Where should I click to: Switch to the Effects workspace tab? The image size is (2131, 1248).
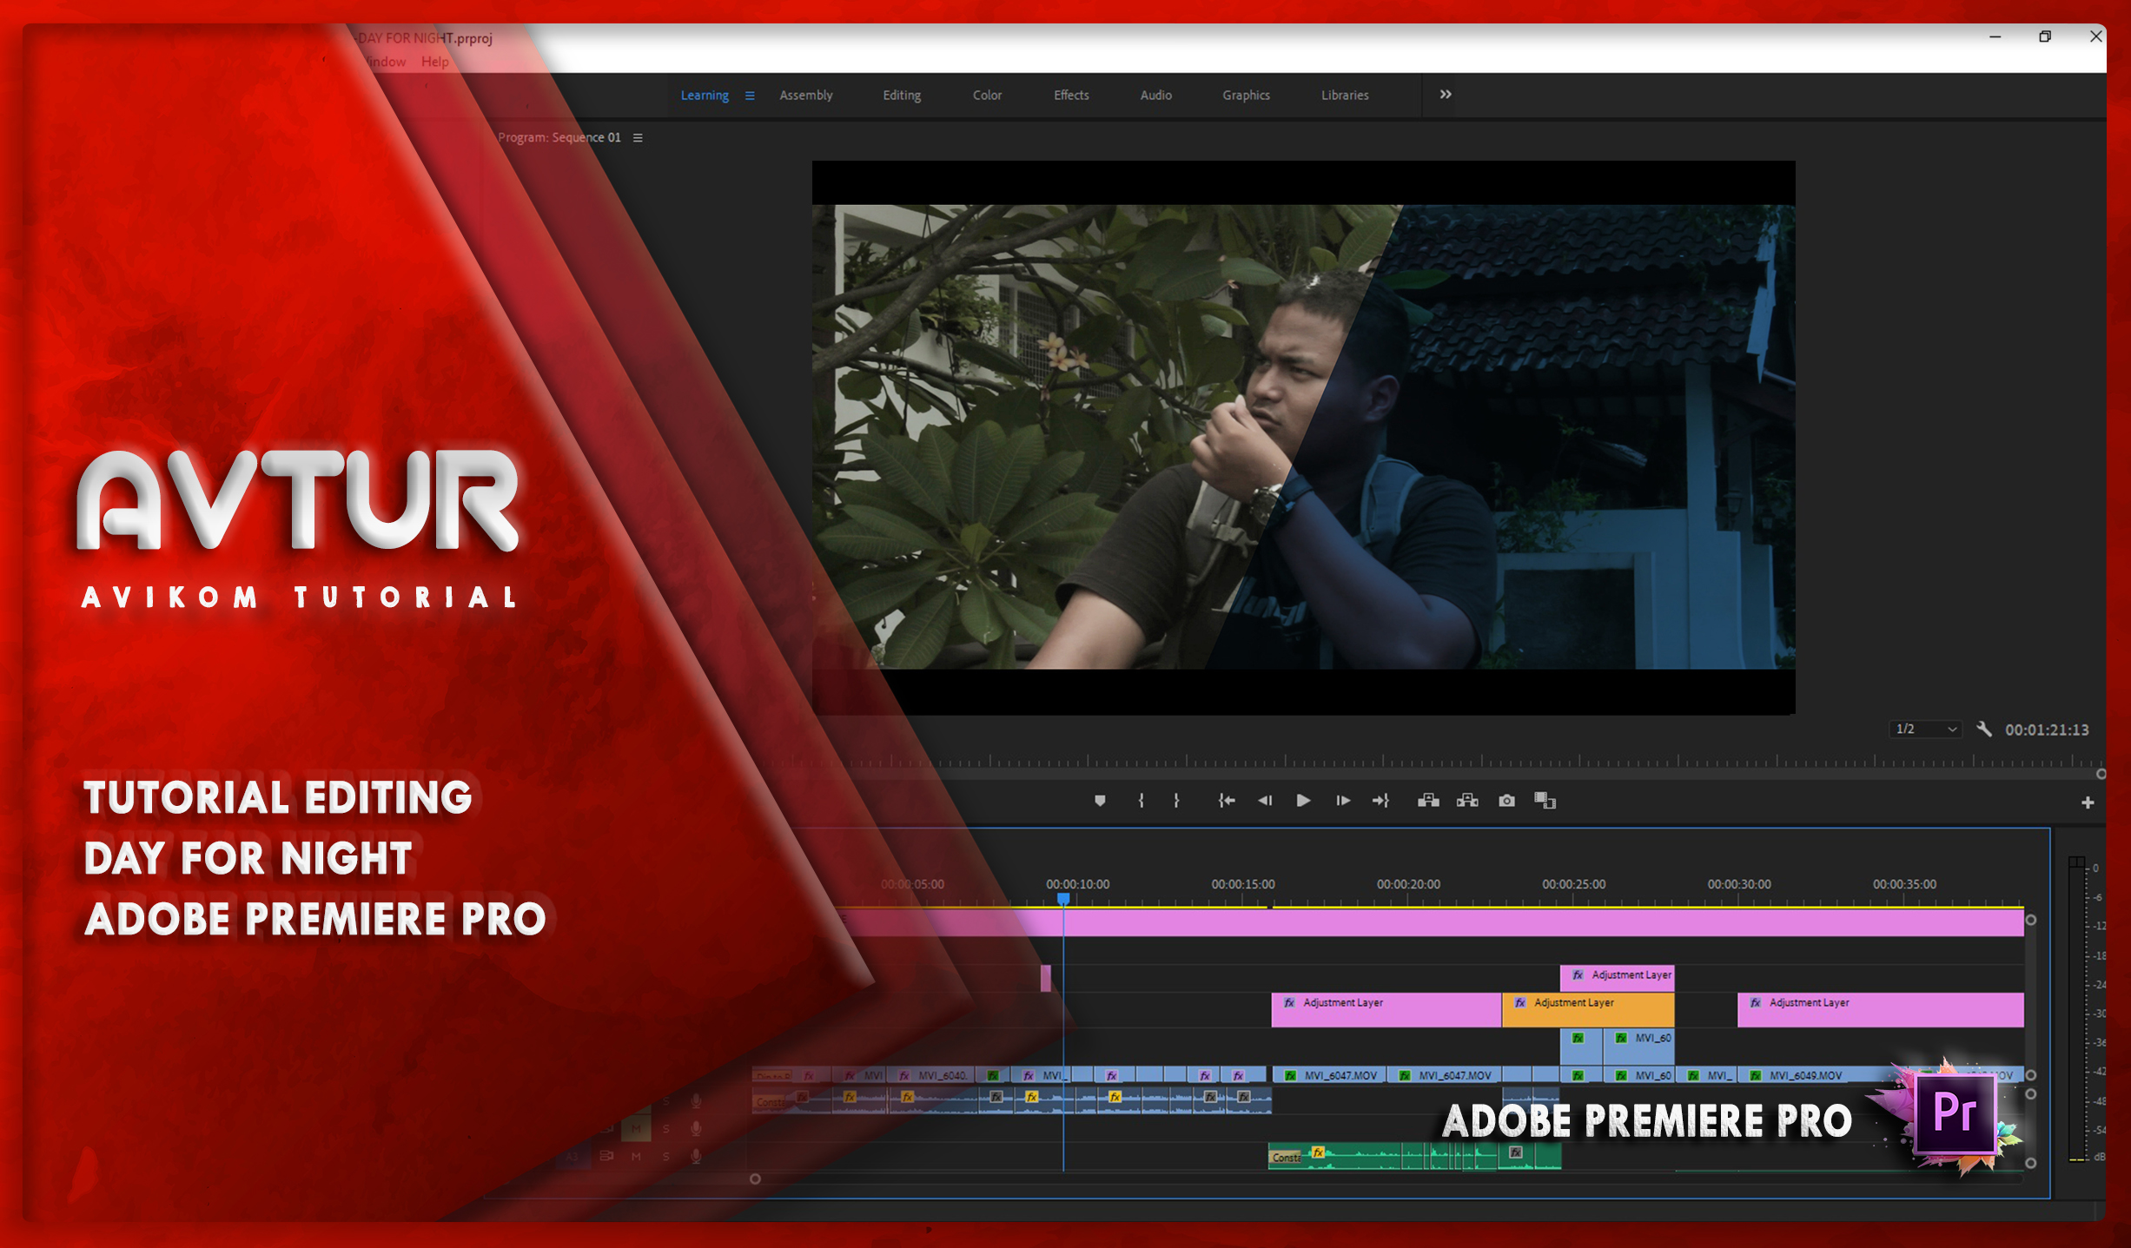click(x=1071, y=96)
